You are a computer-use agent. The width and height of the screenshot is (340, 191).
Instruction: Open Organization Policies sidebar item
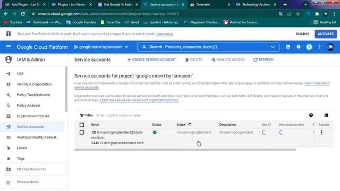click(x=32, y=116)
